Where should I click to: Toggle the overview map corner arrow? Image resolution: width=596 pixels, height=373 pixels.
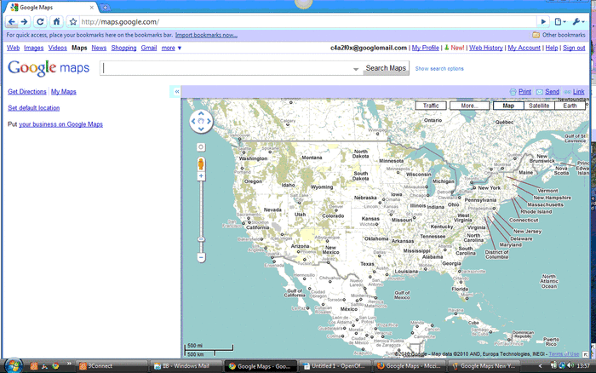[586, 354]
